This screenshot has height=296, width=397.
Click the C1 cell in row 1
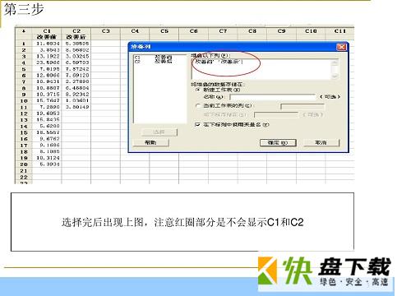47,44
